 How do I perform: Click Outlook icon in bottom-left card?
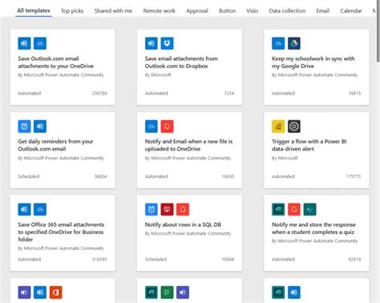[40, 293]
